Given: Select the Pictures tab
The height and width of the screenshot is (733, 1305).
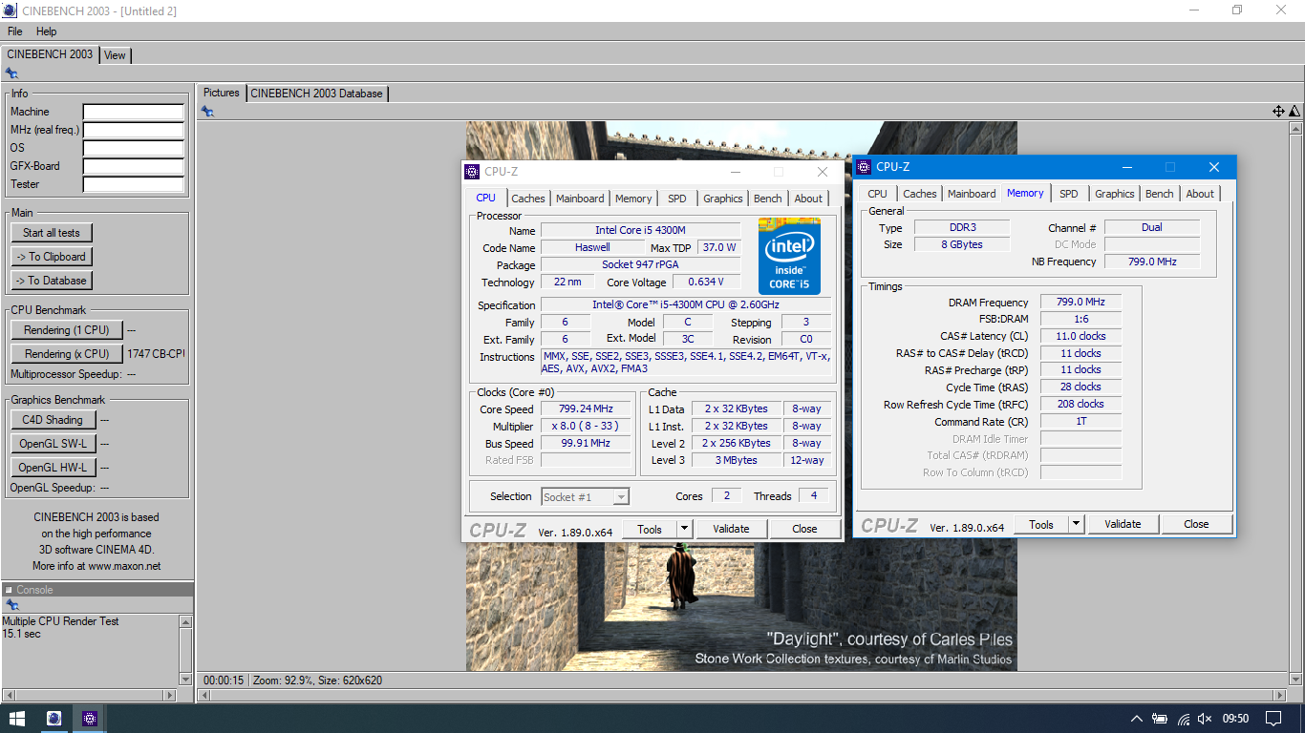Looking at the screenshot, I should [x=222, y=93].
